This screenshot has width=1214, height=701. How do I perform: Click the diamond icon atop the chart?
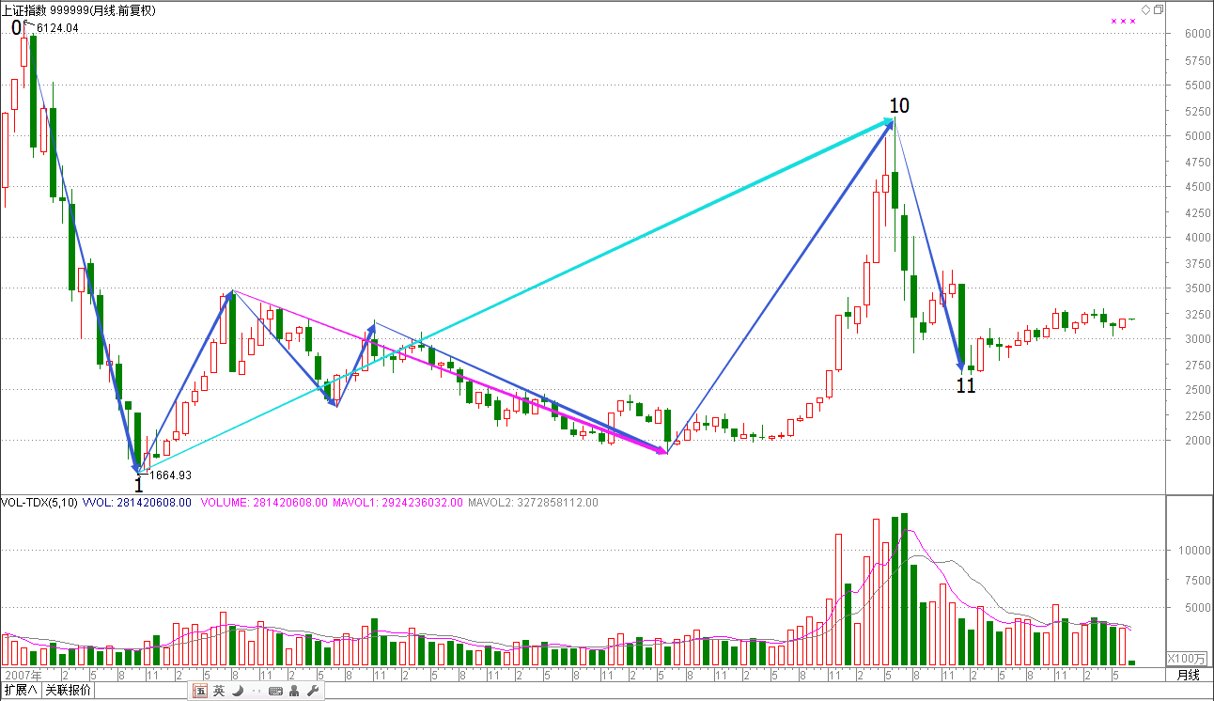[x=1145, y=9]
